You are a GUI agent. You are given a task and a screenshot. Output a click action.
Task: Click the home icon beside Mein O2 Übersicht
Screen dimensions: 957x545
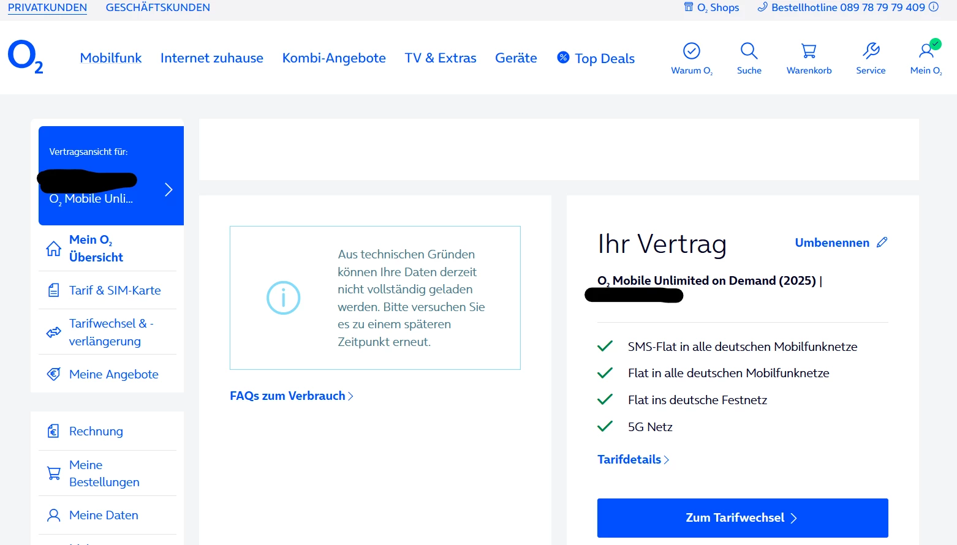click(x=54, y=249)
